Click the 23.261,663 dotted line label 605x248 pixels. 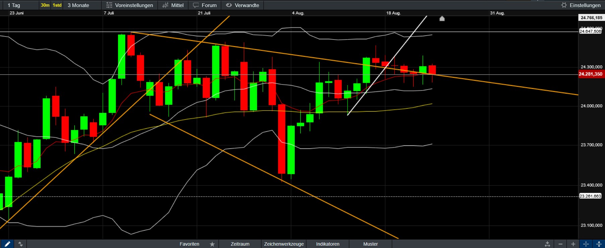tap(591, 196)
